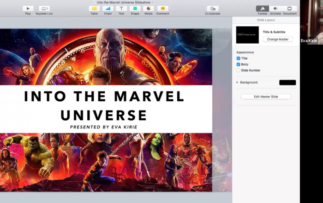323x203 pixels.
Task: Open the Media browser icon
Action: tap(149, 8)
